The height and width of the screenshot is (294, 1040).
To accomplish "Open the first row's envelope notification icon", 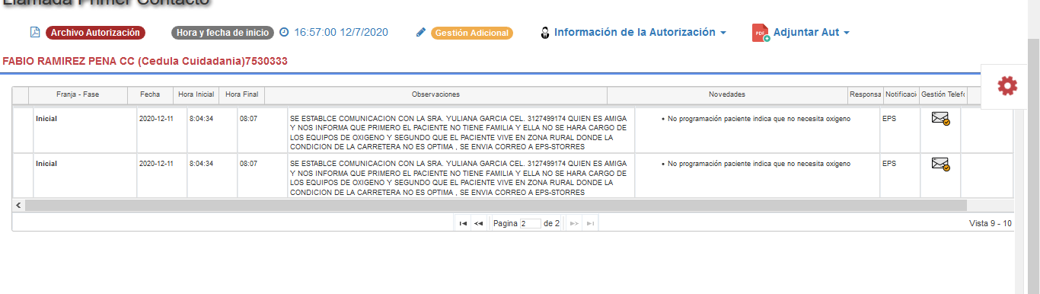I will point(940,118).
